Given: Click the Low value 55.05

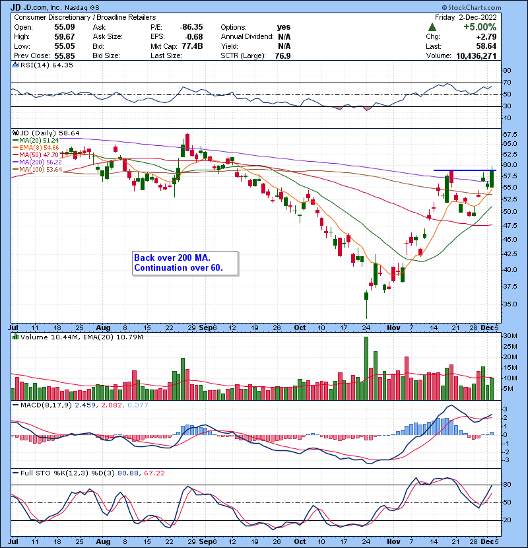Looking at the screenshot, I should point(65,46).
